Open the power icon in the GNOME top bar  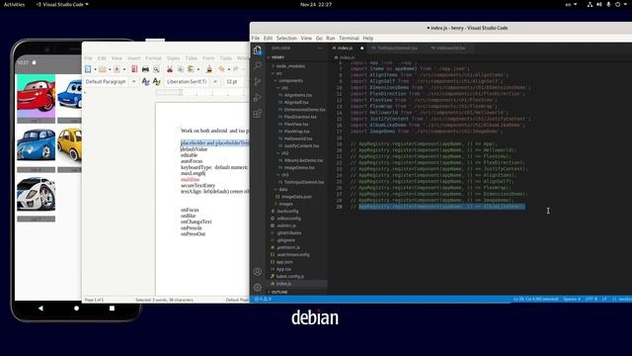point(617,4)
